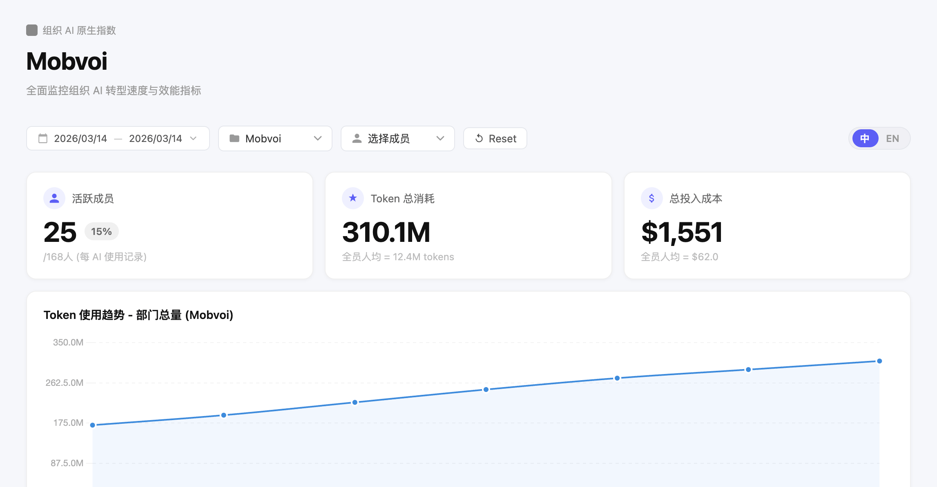The image size is (937, 487).
Task: Switch language to 中
Action: [x=865, y=139]
